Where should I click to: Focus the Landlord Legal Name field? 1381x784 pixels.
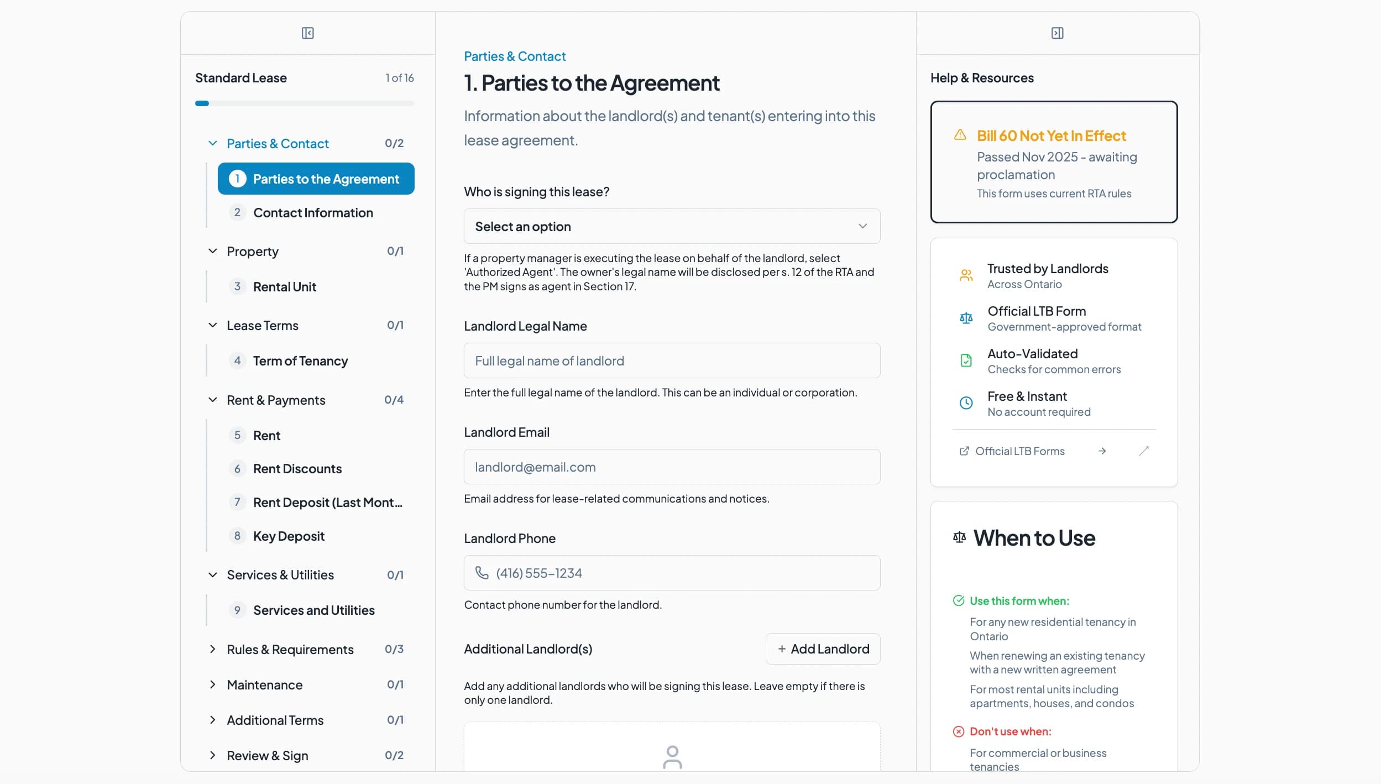pyautogui.click(x=672, y=360)
